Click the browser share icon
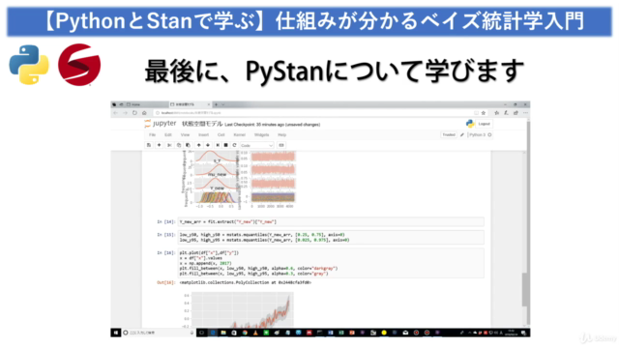 coord(516,113)
